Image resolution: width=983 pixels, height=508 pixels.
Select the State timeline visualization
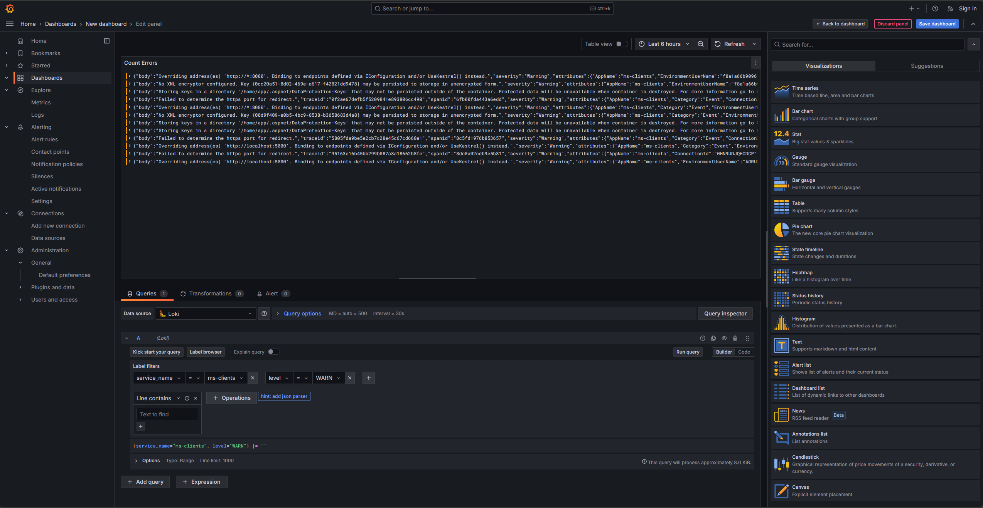tap(875, 253)
